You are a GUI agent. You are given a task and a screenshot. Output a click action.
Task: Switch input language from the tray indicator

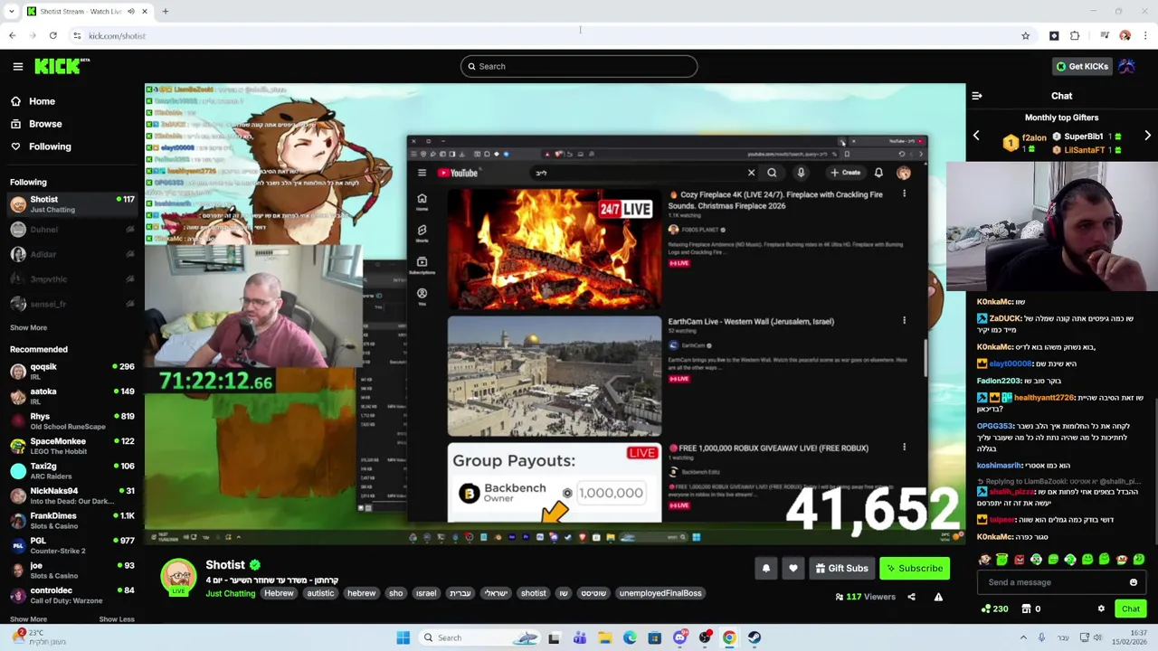point(1064,637)
